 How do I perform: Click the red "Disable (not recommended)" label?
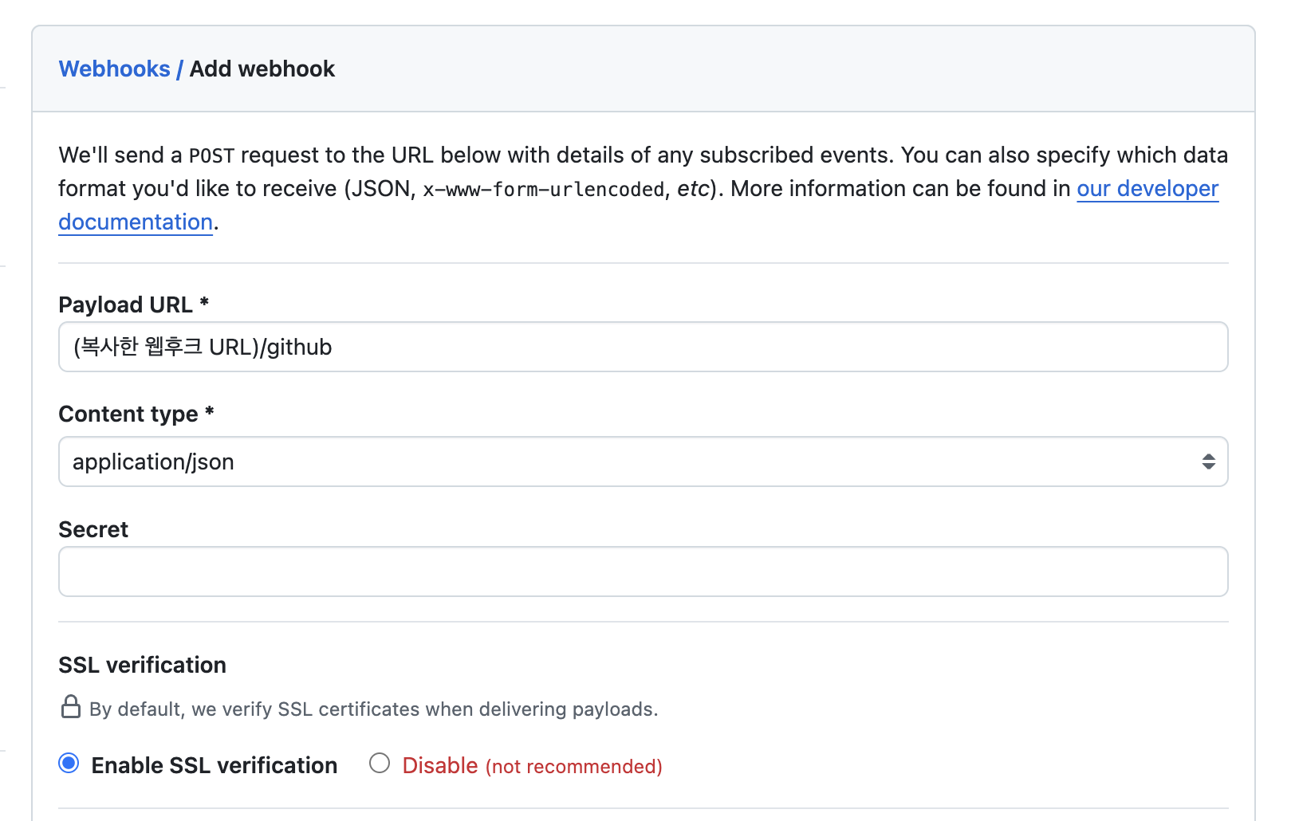532,766
